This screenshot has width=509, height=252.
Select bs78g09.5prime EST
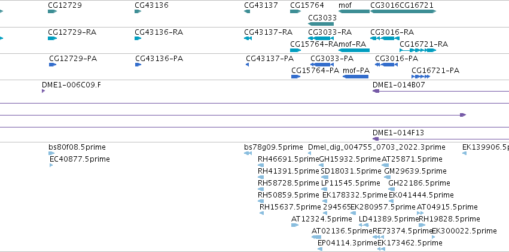(248, 153)
